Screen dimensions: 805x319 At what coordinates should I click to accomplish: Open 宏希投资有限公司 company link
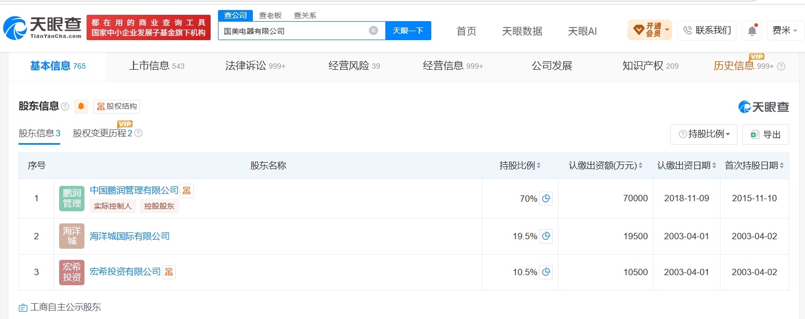[125, 272]
